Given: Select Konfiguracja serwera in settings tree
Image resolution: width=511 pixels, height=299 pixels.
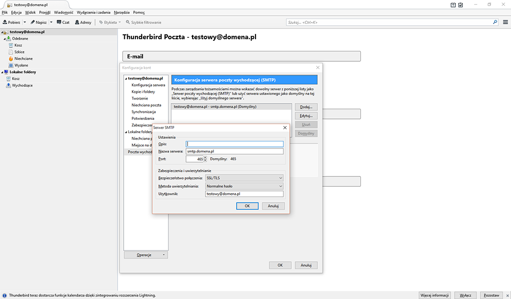Looking at the screenshot, I should pyautogui.click(x=148, y=85).
